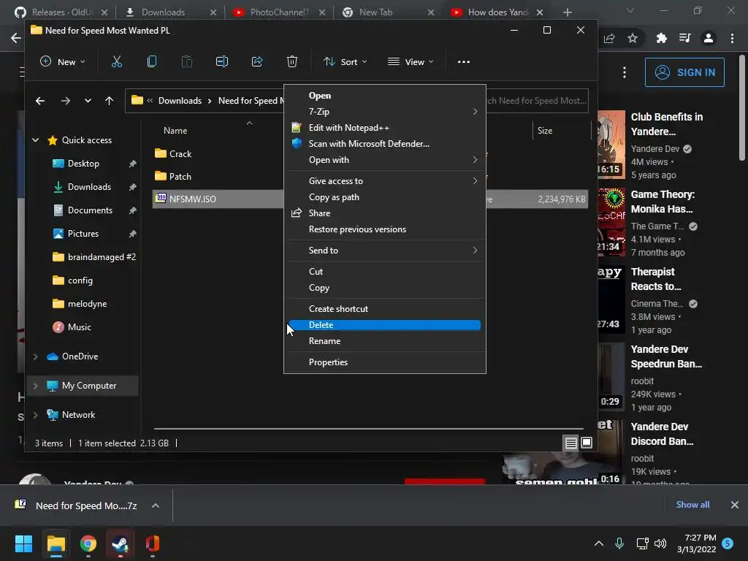
Task: Go up one folder level
Action: coord(110,101)
